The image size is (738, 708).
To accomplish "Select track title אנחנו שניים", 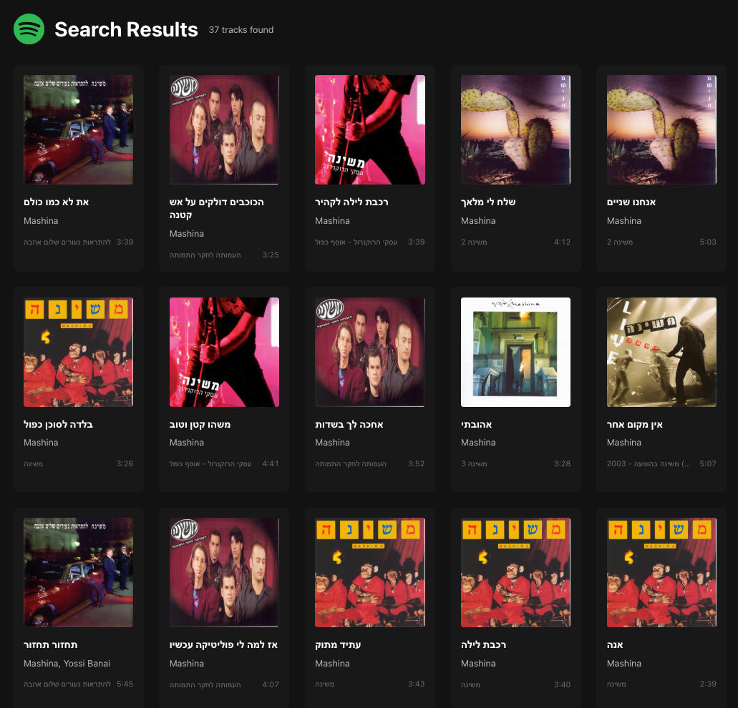I will [x=631, y=202].
